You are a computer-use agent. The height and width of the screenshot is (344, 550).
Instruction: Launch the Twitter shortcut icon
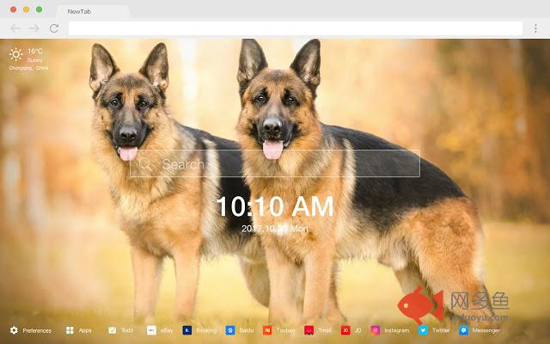point(424,330)
